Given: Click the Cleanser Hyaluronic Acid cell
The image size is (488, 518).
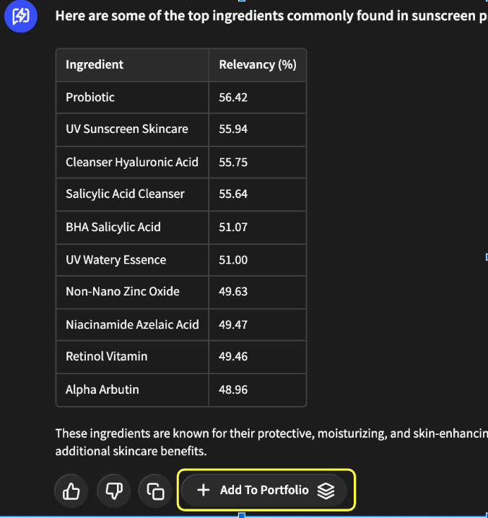Looking at the screenshot, I should tap(132, 162).
